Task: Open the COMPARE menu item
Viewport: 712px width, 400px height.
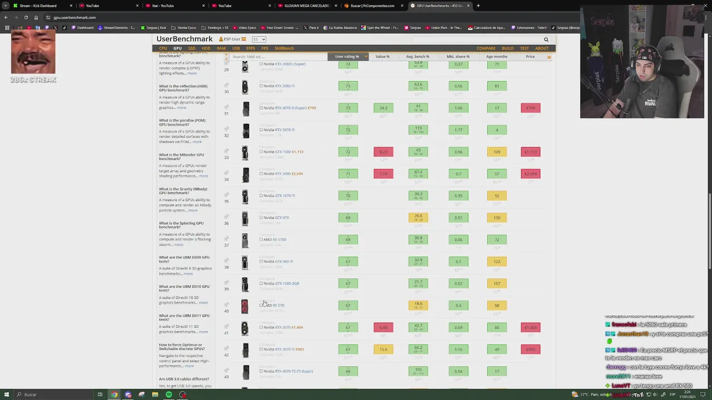Action: click(x=486, y=48)
